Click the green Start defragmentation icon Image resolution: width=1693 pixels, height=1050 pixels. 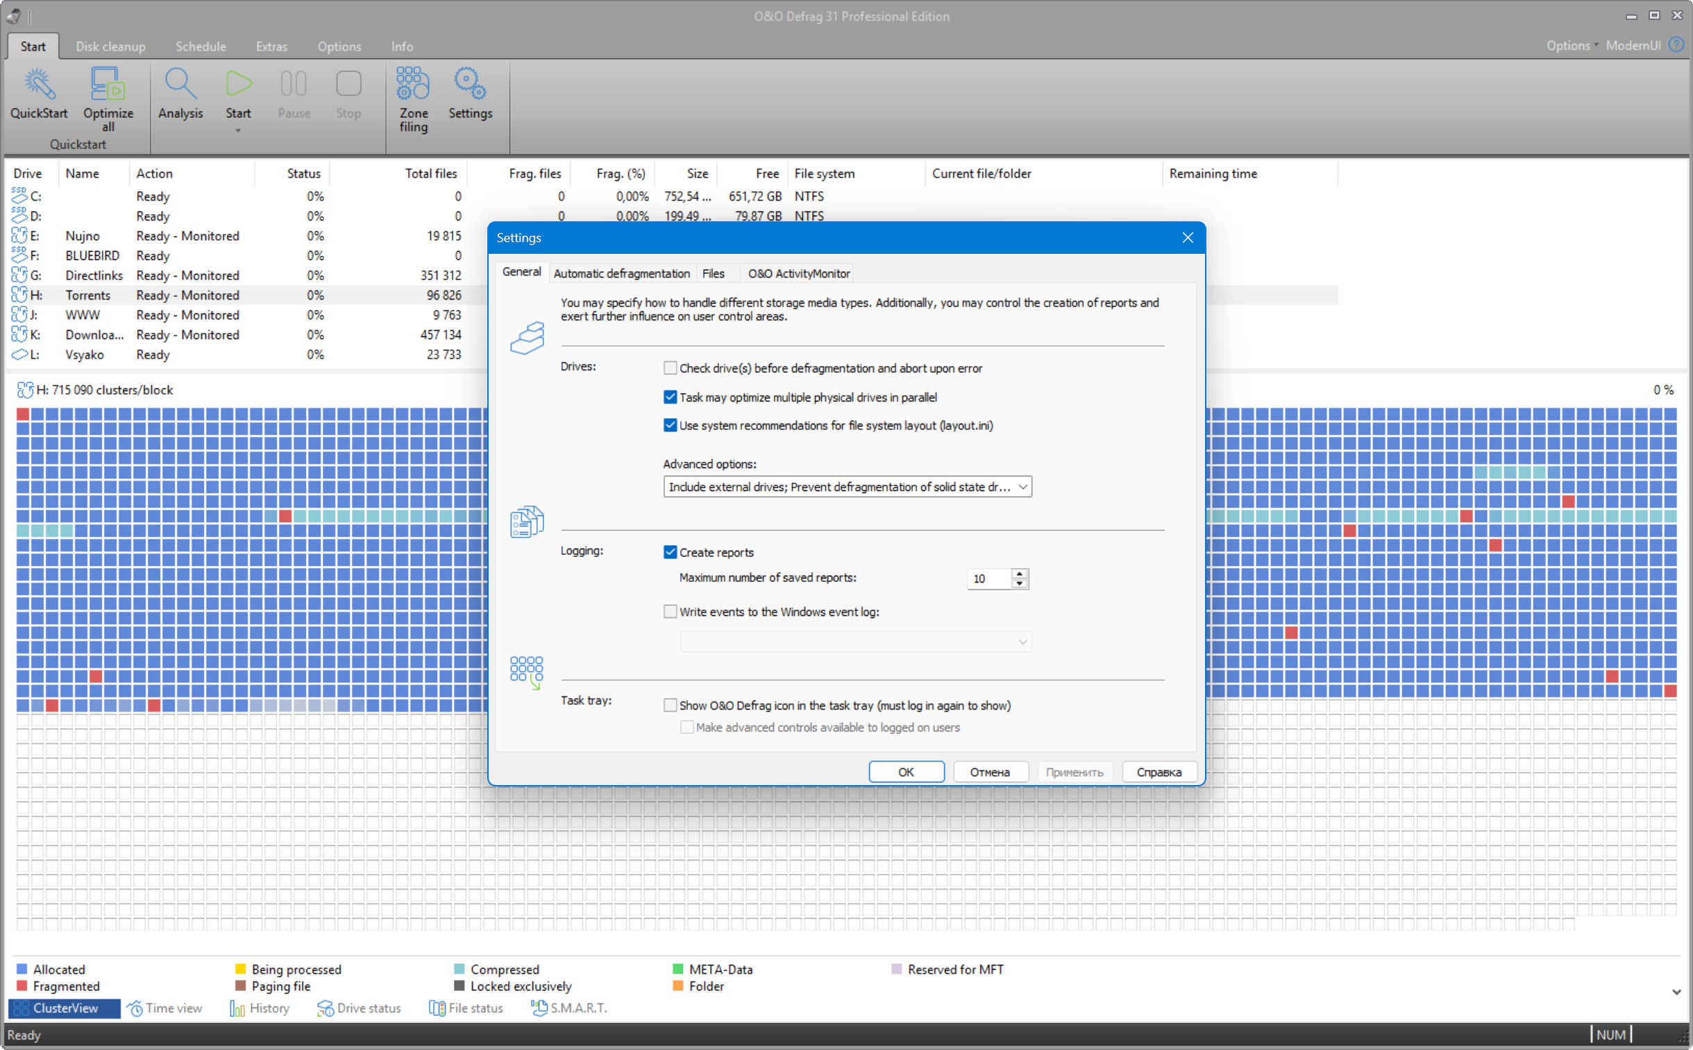click(x=237, y=85)
